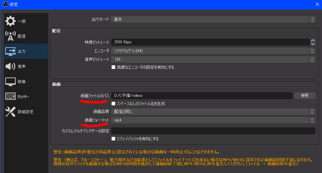322x173 pixels.
Task: Enable リプレイバッファを有効にする checkbox
Action: pos(113,139)
